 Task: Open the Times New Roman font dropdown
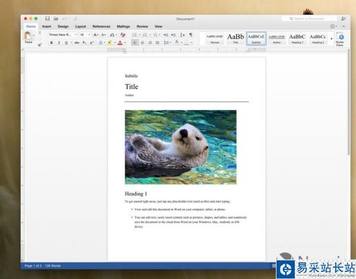62,35
